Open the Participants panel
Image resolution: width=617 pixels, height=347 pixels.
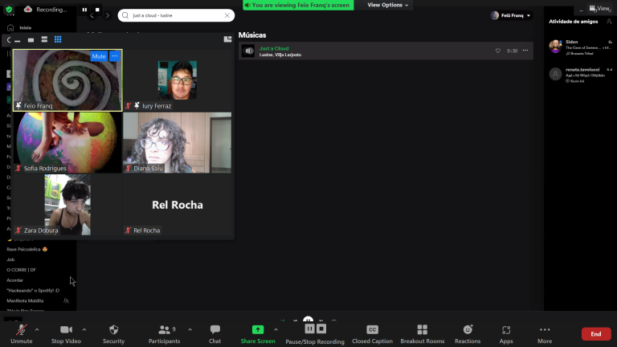164,333
